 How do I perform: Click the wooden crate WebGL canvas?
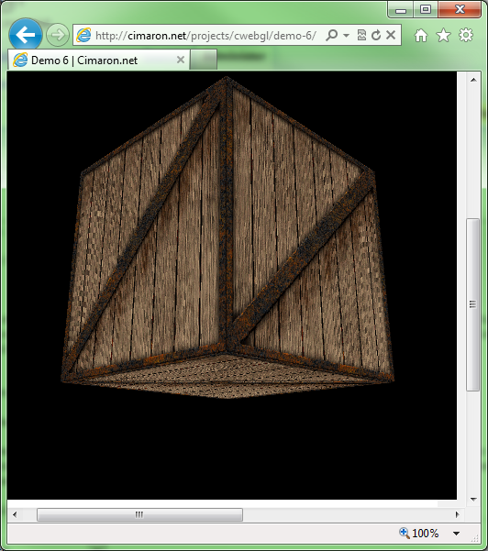[232, 285]
